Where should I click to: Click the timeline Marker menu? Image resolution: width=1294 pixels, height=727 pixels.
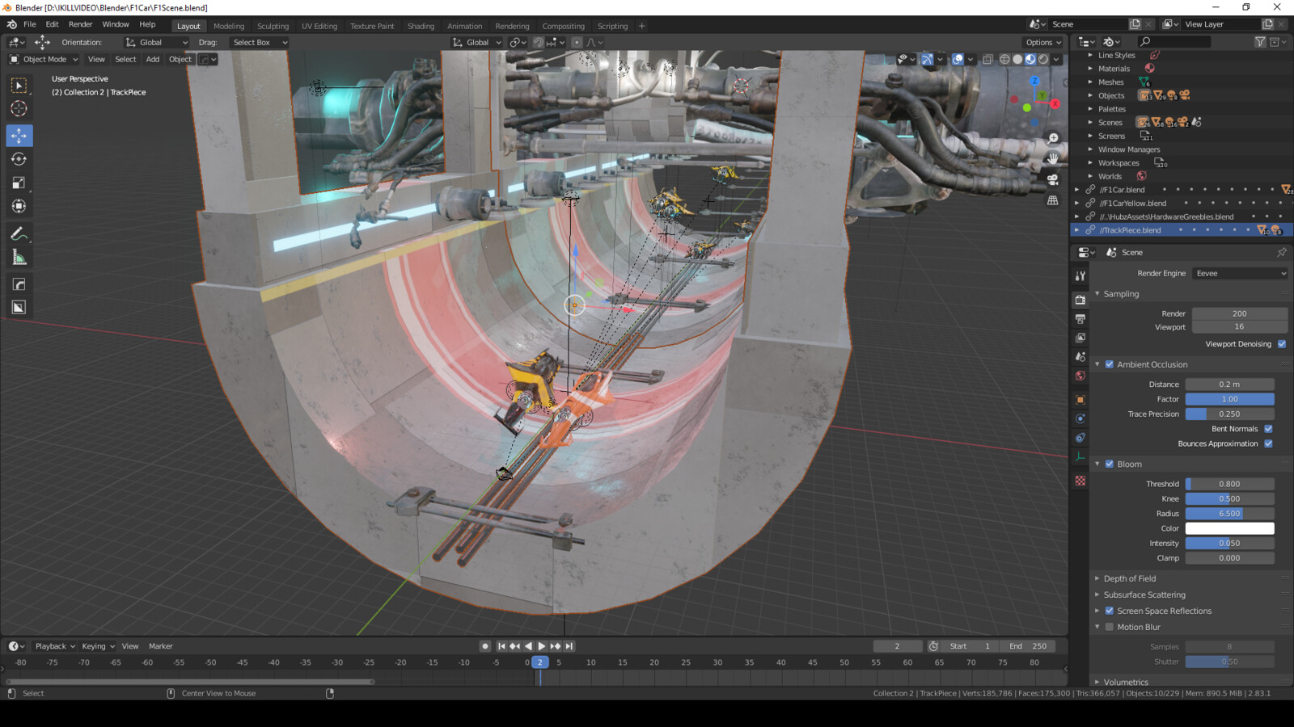click(160, 646)
